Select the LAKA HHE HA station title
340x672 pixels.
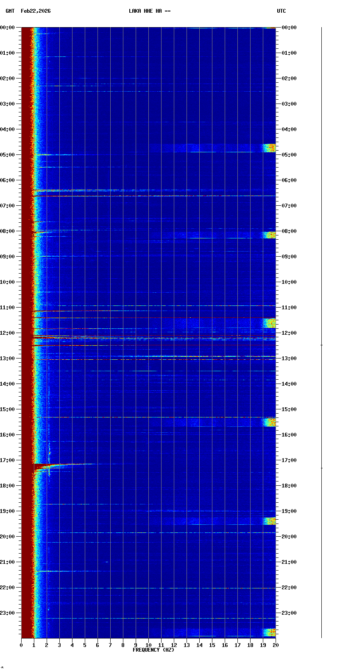[x=150, y=11]
